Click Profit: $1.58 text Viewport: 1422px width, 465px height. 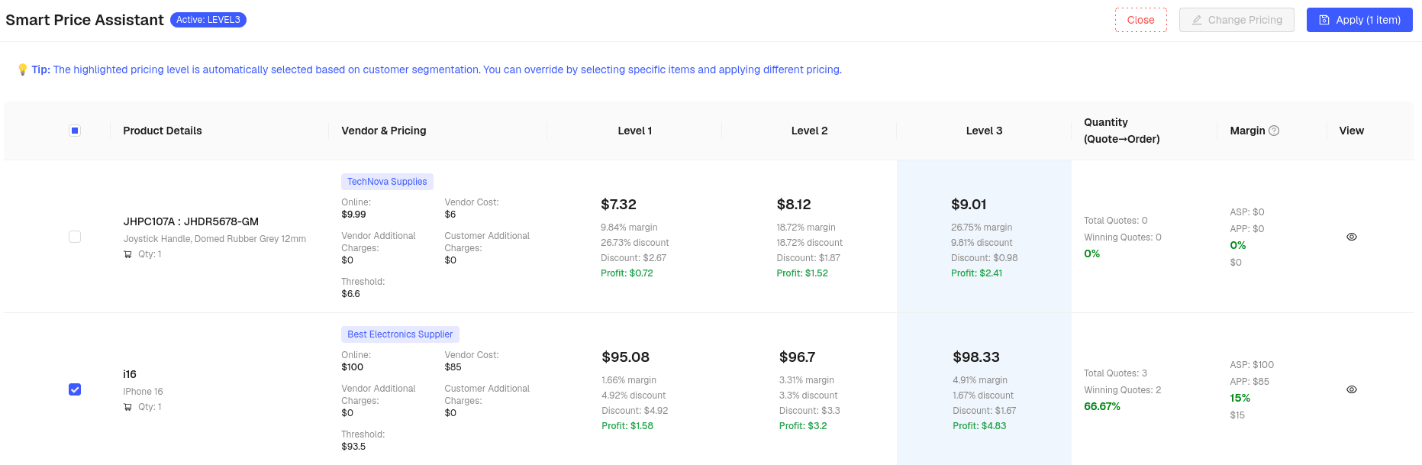click(x=627, y=426)
